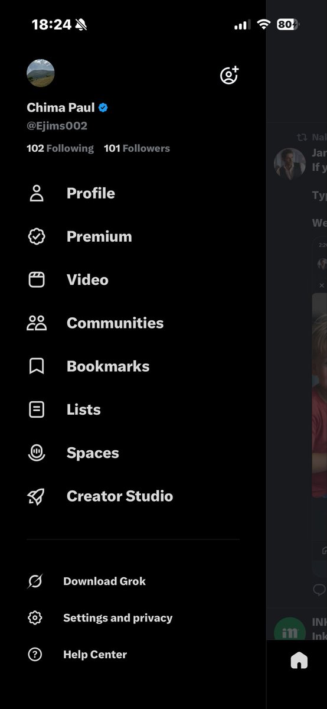Click the Bookmarks ribbon icon
Image resolution: width=327 pixels, height=709 pixels.
pyautogui.click(x=37, y=366)
